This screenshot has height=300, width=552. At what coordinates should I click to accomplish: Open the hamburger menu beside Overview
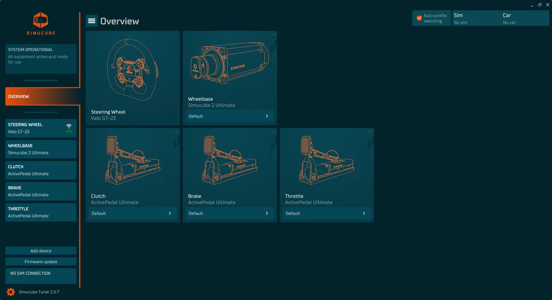[91, 21]
